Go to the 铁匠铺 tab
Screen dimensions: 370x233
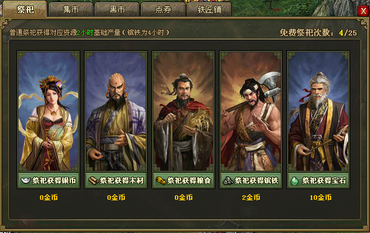[209, 10]
